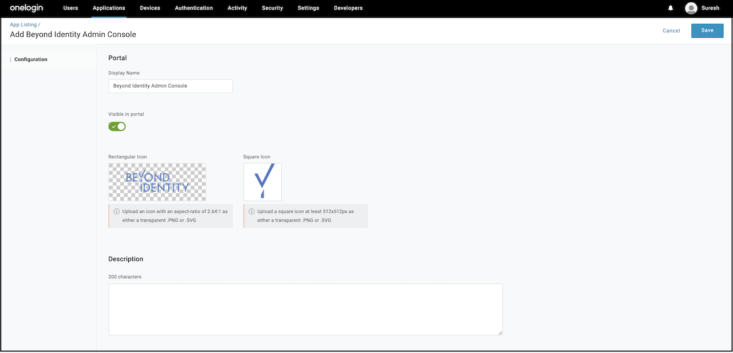Open the Activity menu

coord(237,8)
